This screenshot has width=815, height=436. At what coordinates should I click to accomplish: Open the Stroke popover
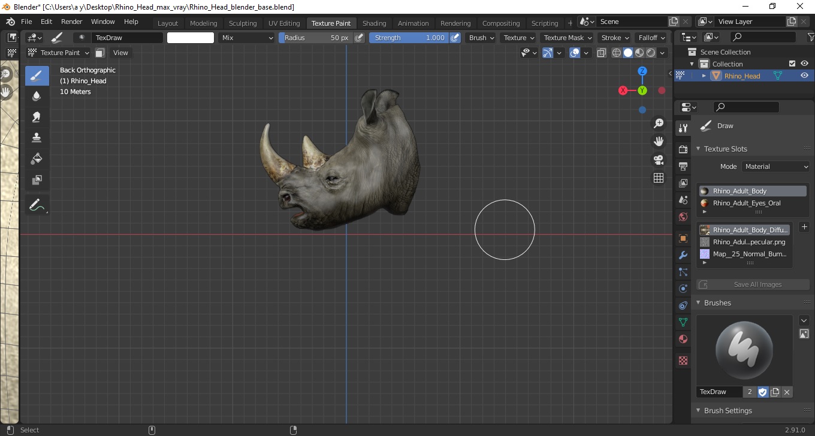(615, 38)
